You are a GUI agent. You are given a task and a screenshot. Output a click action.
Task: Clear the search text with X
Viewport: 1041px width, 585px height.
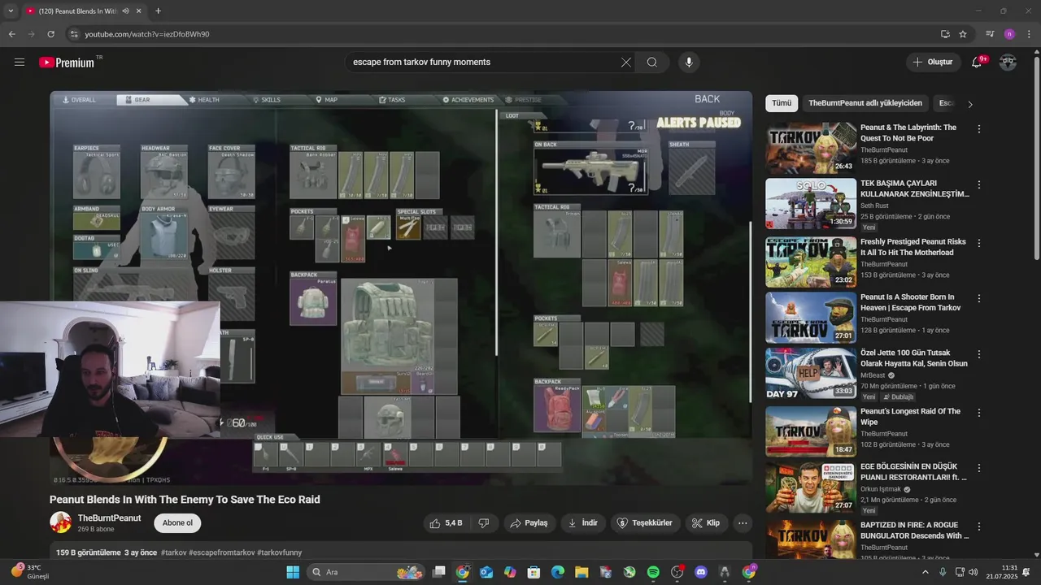click(626, 62)
